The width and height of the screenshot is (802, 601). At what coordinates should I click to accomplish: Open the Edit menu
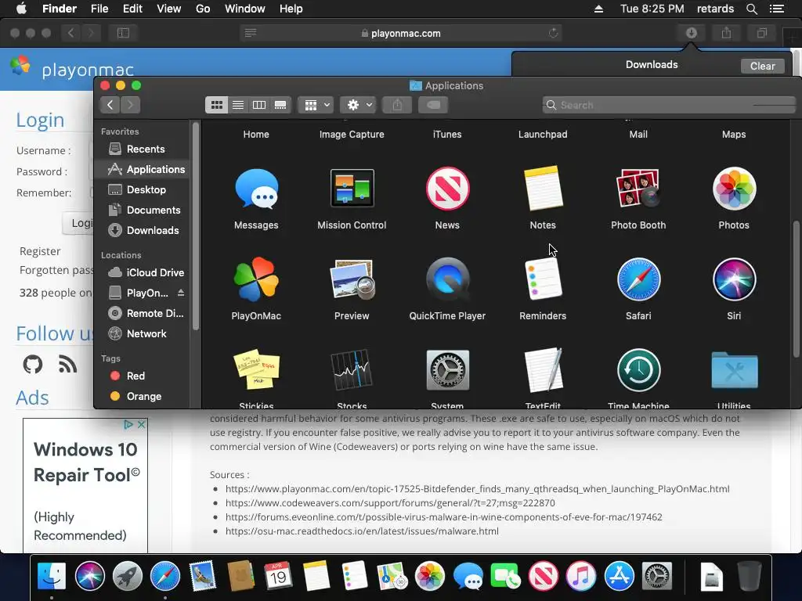pyautogui.click(x=132, y=9)
